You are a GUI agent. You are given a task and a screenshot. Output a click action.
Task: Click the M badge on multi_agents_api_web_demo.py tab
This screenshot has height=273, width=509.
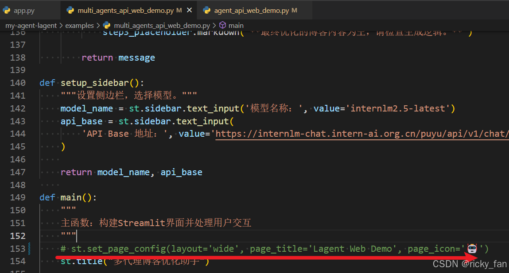click(179, 10)
